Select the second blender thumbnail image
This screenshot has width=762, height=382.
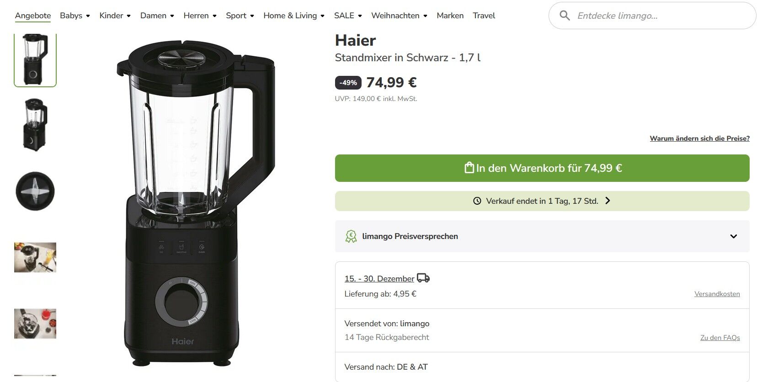35,125
